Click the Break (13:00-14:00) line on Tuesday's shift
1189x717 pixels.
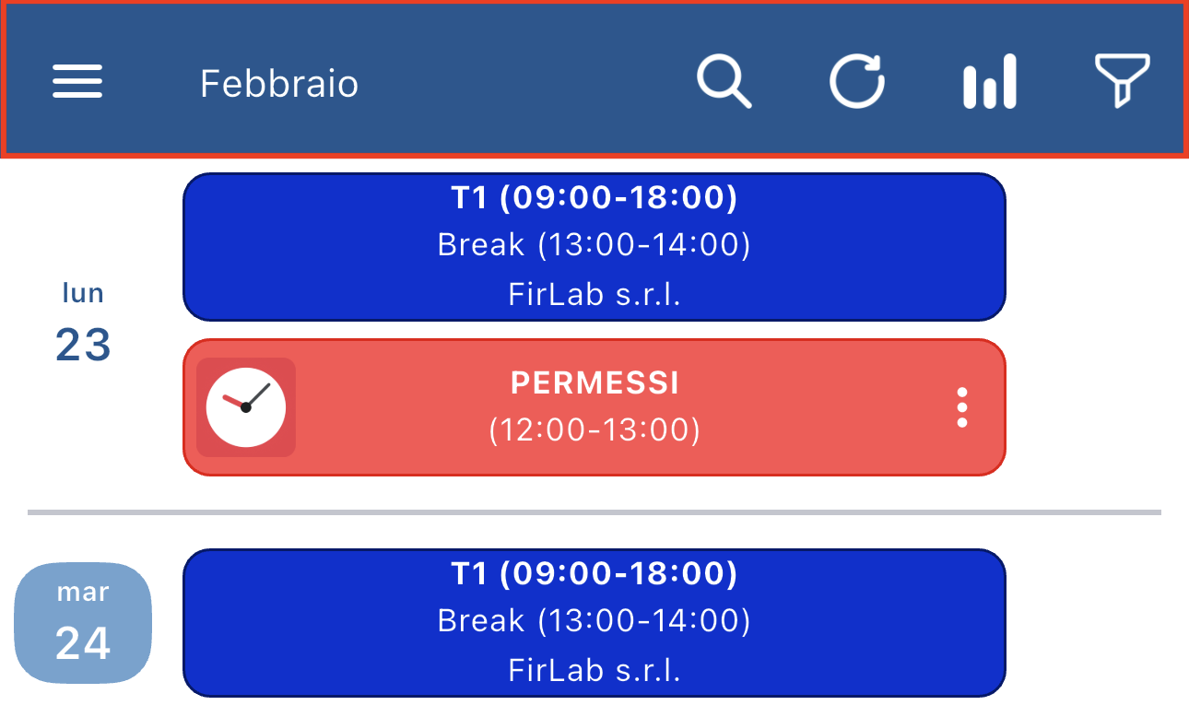click(594, 621)
